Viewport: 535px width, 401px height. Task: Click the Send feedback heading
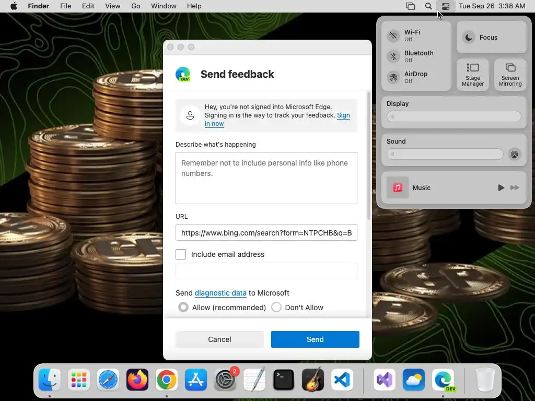tap(237, 74)
